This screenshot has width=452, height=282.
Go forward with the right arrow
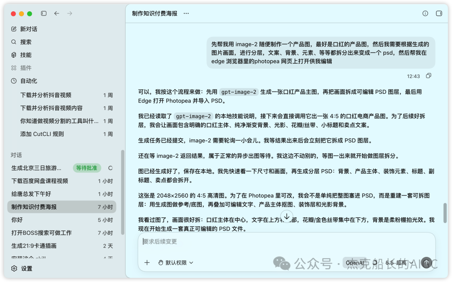tap(70, 13)
